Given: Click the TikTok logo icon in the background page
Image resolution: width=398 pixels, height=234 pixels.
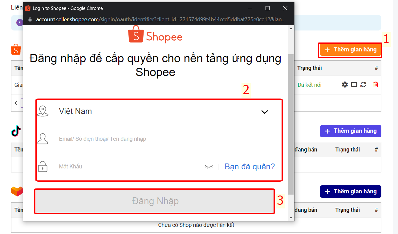Looking at the screenshot, I should [16, 131].
